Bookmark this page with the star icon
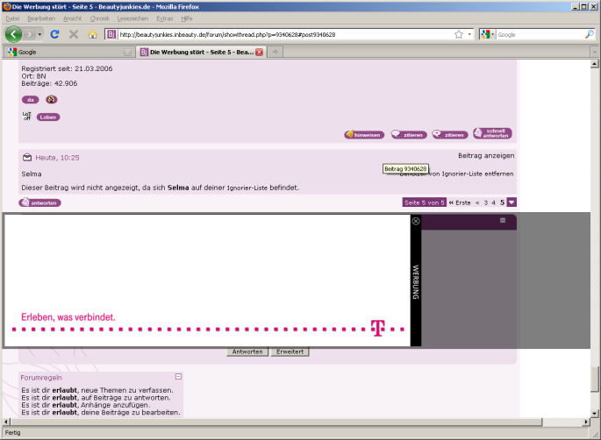This screenshot has height=440, width=601. pyautogui.click(x=458, y=34)
